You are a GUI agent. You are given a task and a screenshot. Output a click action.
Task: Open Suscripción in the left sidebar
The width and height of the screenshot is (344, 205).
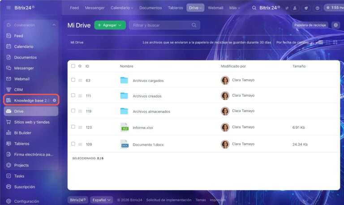point(31,187)
